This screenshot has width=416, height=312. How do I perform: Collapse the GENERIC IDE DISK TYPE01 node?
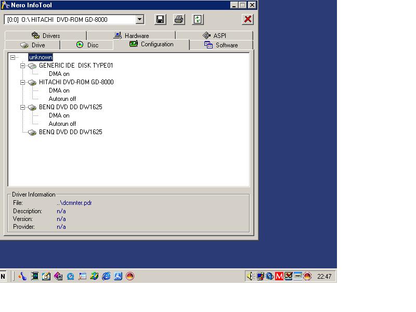[x=22, y=66]
